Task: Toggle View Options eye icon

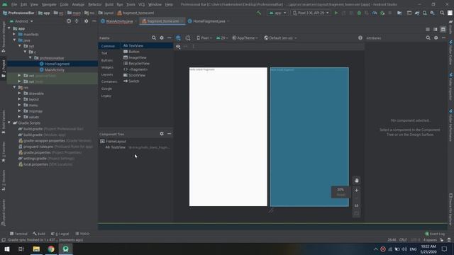Action: [178, 46]
